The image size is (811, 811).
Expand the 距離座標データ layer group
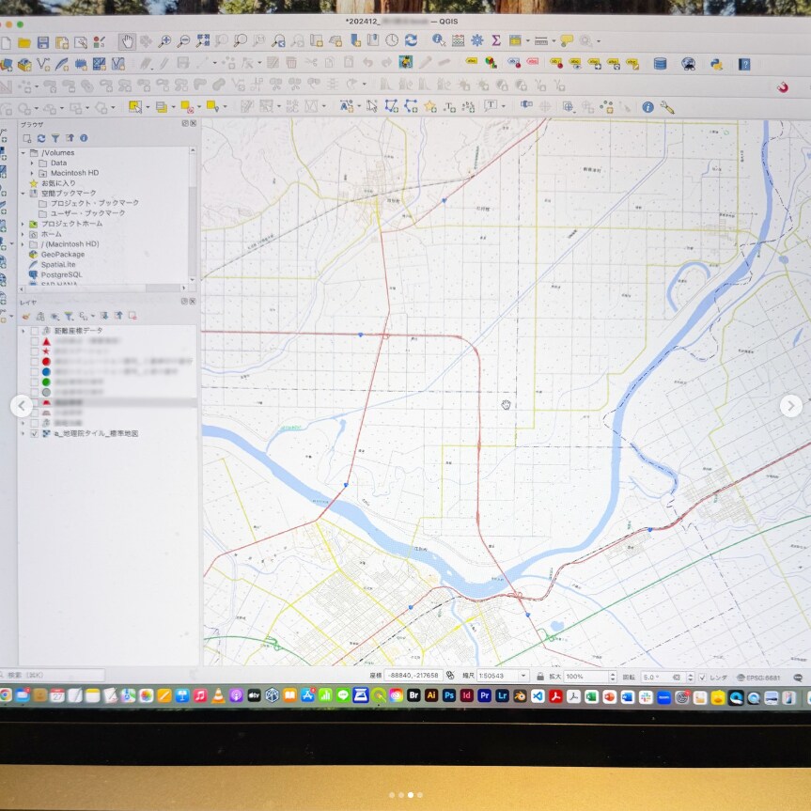pos(23,331)
